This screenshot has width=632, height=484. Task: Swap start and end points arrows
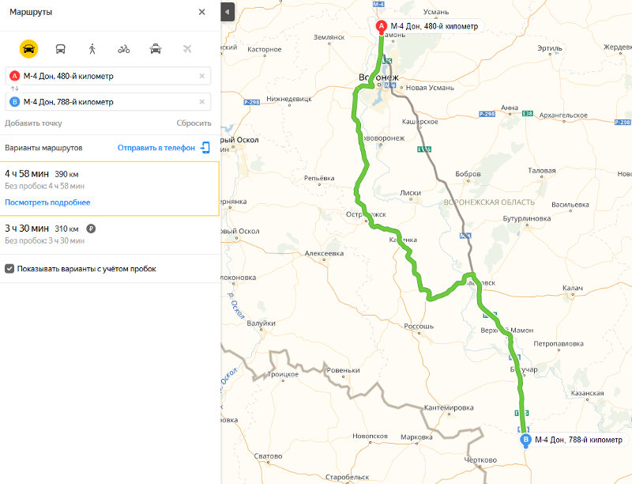coord(14,89)
